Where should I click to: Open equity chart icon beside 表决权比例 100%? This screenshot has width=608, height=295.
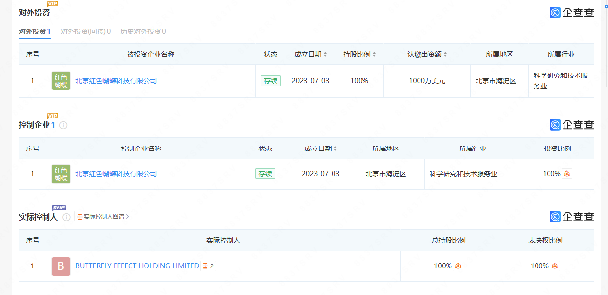point(555,266)
